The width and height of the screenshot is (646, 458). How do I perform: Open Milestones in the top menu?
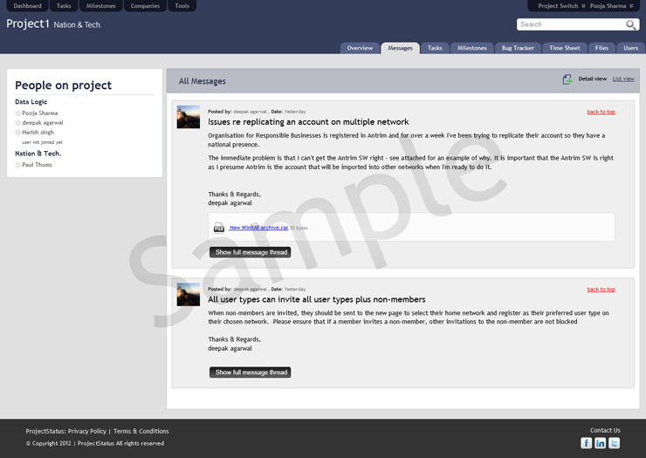[x=100, y=6]
